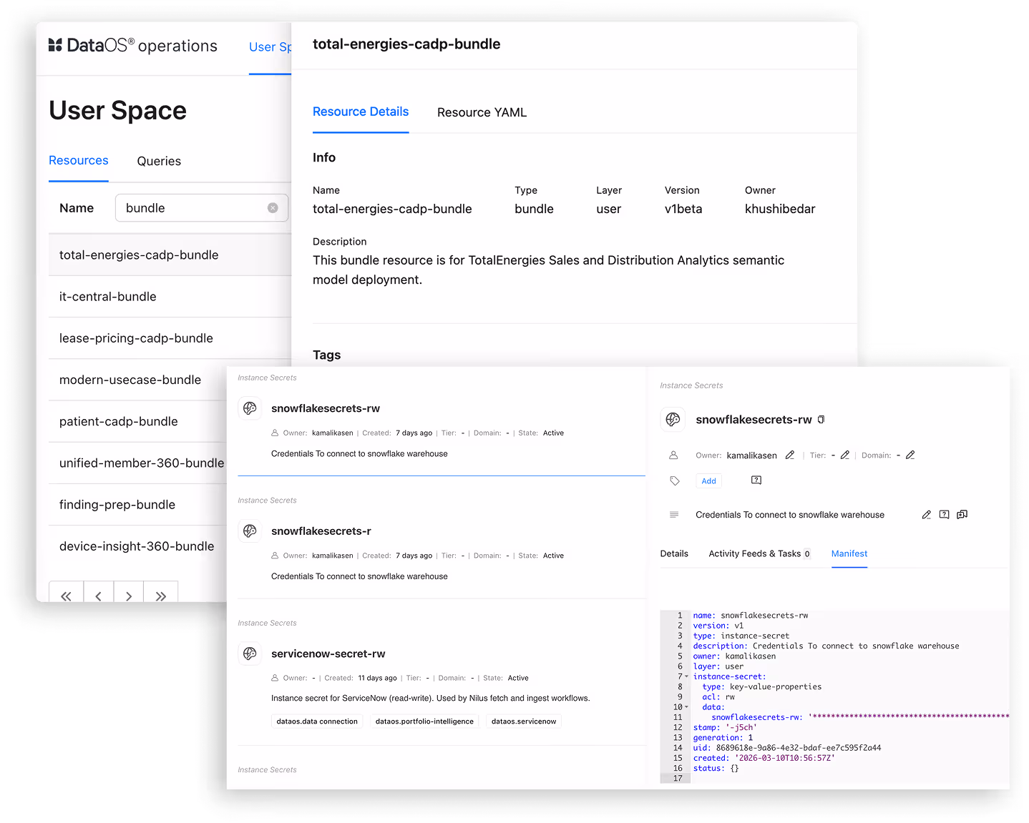
Task: Click the tag icon beside Add
Action: point(675,481)
